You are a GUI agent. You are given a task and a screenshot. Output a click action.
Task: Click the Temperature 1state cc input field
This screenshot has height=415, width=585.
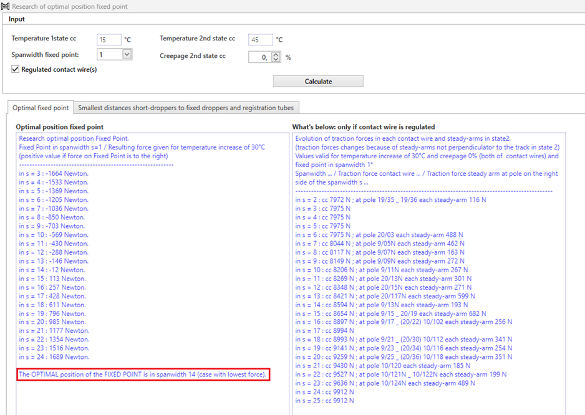tap(109, 40)
